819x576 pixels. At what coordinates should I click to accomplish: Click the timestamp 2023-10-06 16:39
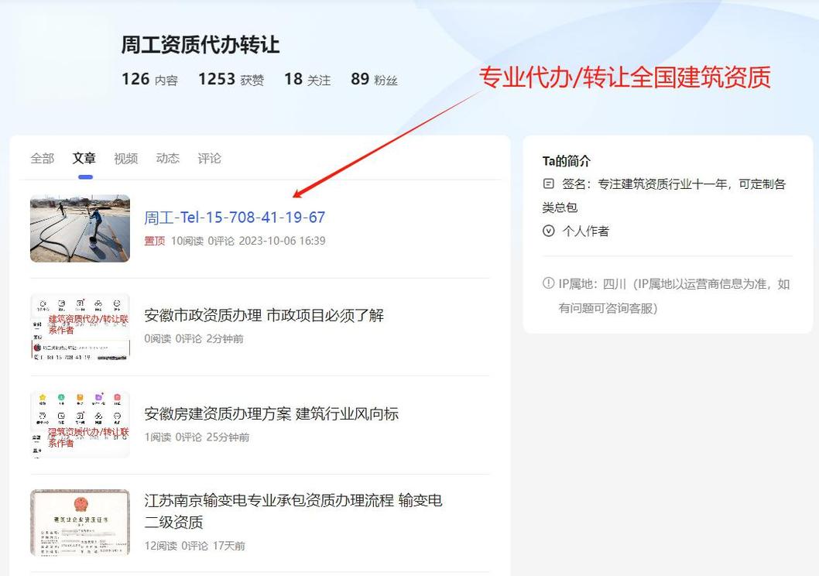[x=282, y=241]
